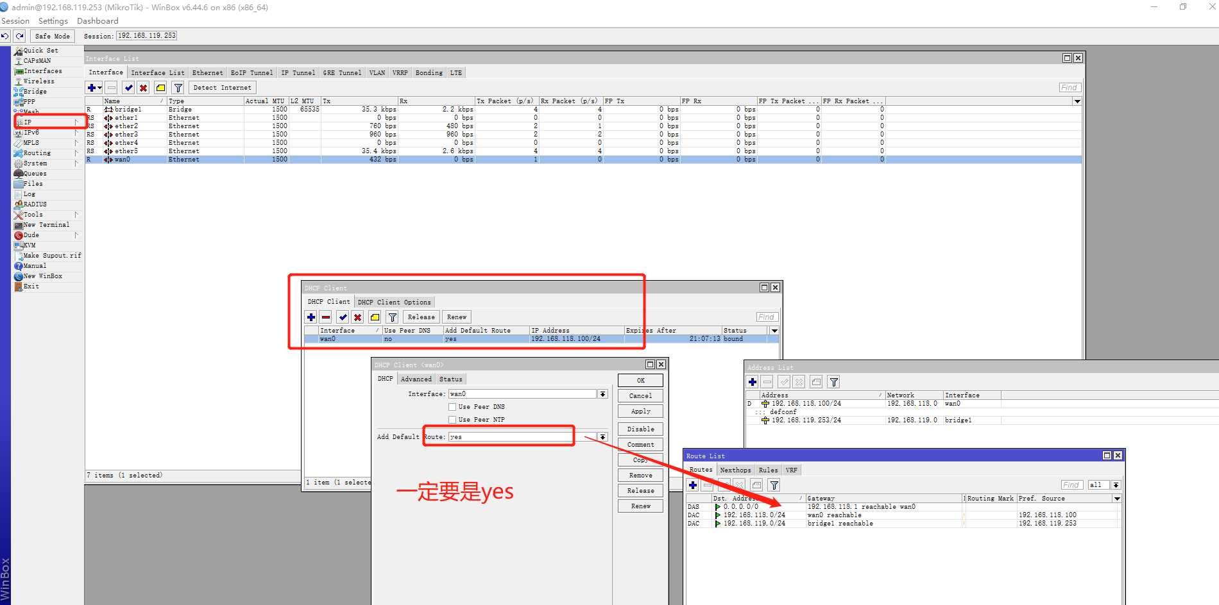The image size is (1219, 605).
Task: Switch to the Nexthops tab in Route List
Action: tap(735, 470)
